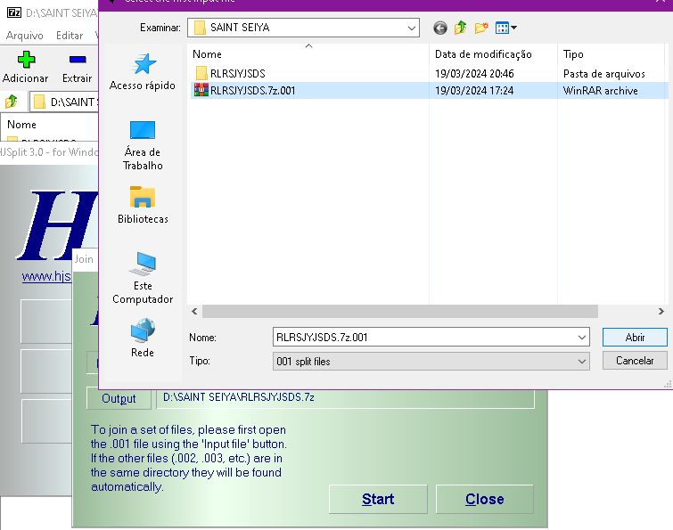Viewport: 673px width, 530px height.
Task: Click the 7-Zip up-folder icon
Action: click(12, 102)
